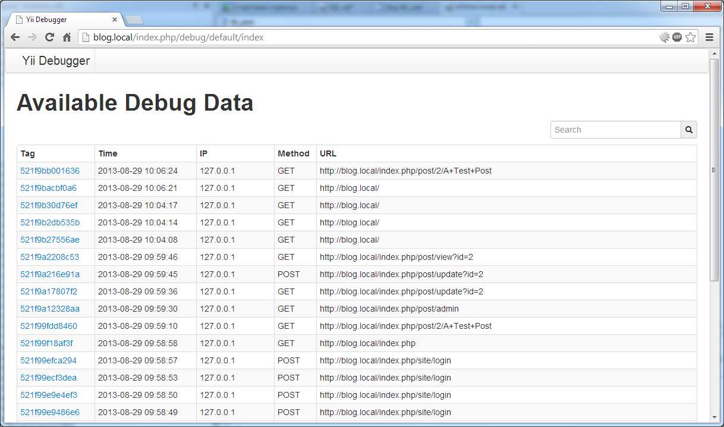Open the Chrome hamburger menu
This screenshot has height=427, width=724.
click(709, 37)
